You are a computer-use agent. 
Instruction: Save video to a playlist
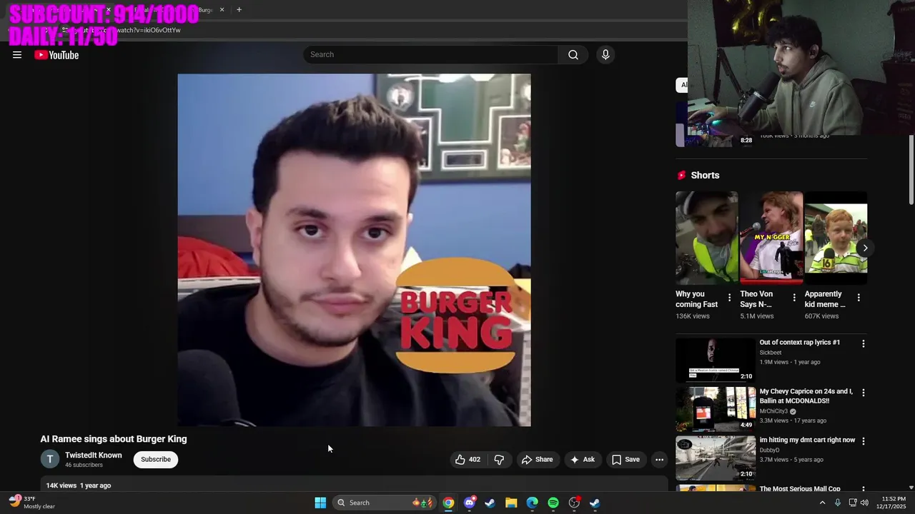(x=625, y=460)
